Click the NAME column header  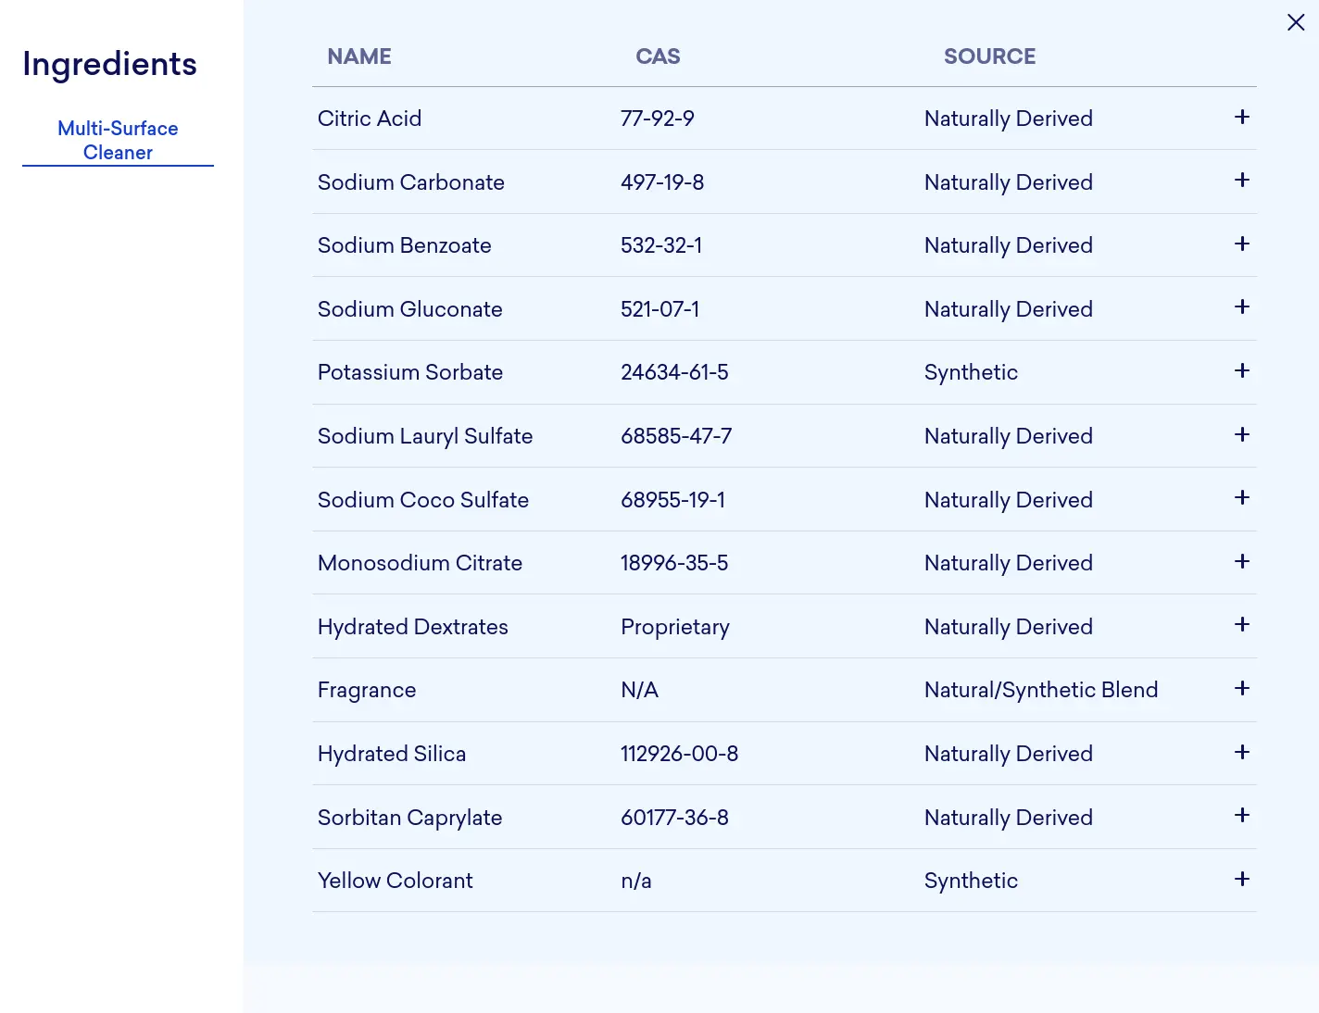tap(359, 56)
